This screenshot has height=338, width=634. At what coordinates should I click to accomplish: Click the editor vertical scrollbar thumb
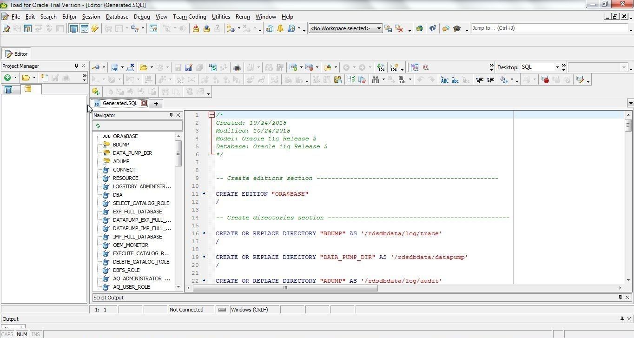pyautogui.click(x=628, y=125)
